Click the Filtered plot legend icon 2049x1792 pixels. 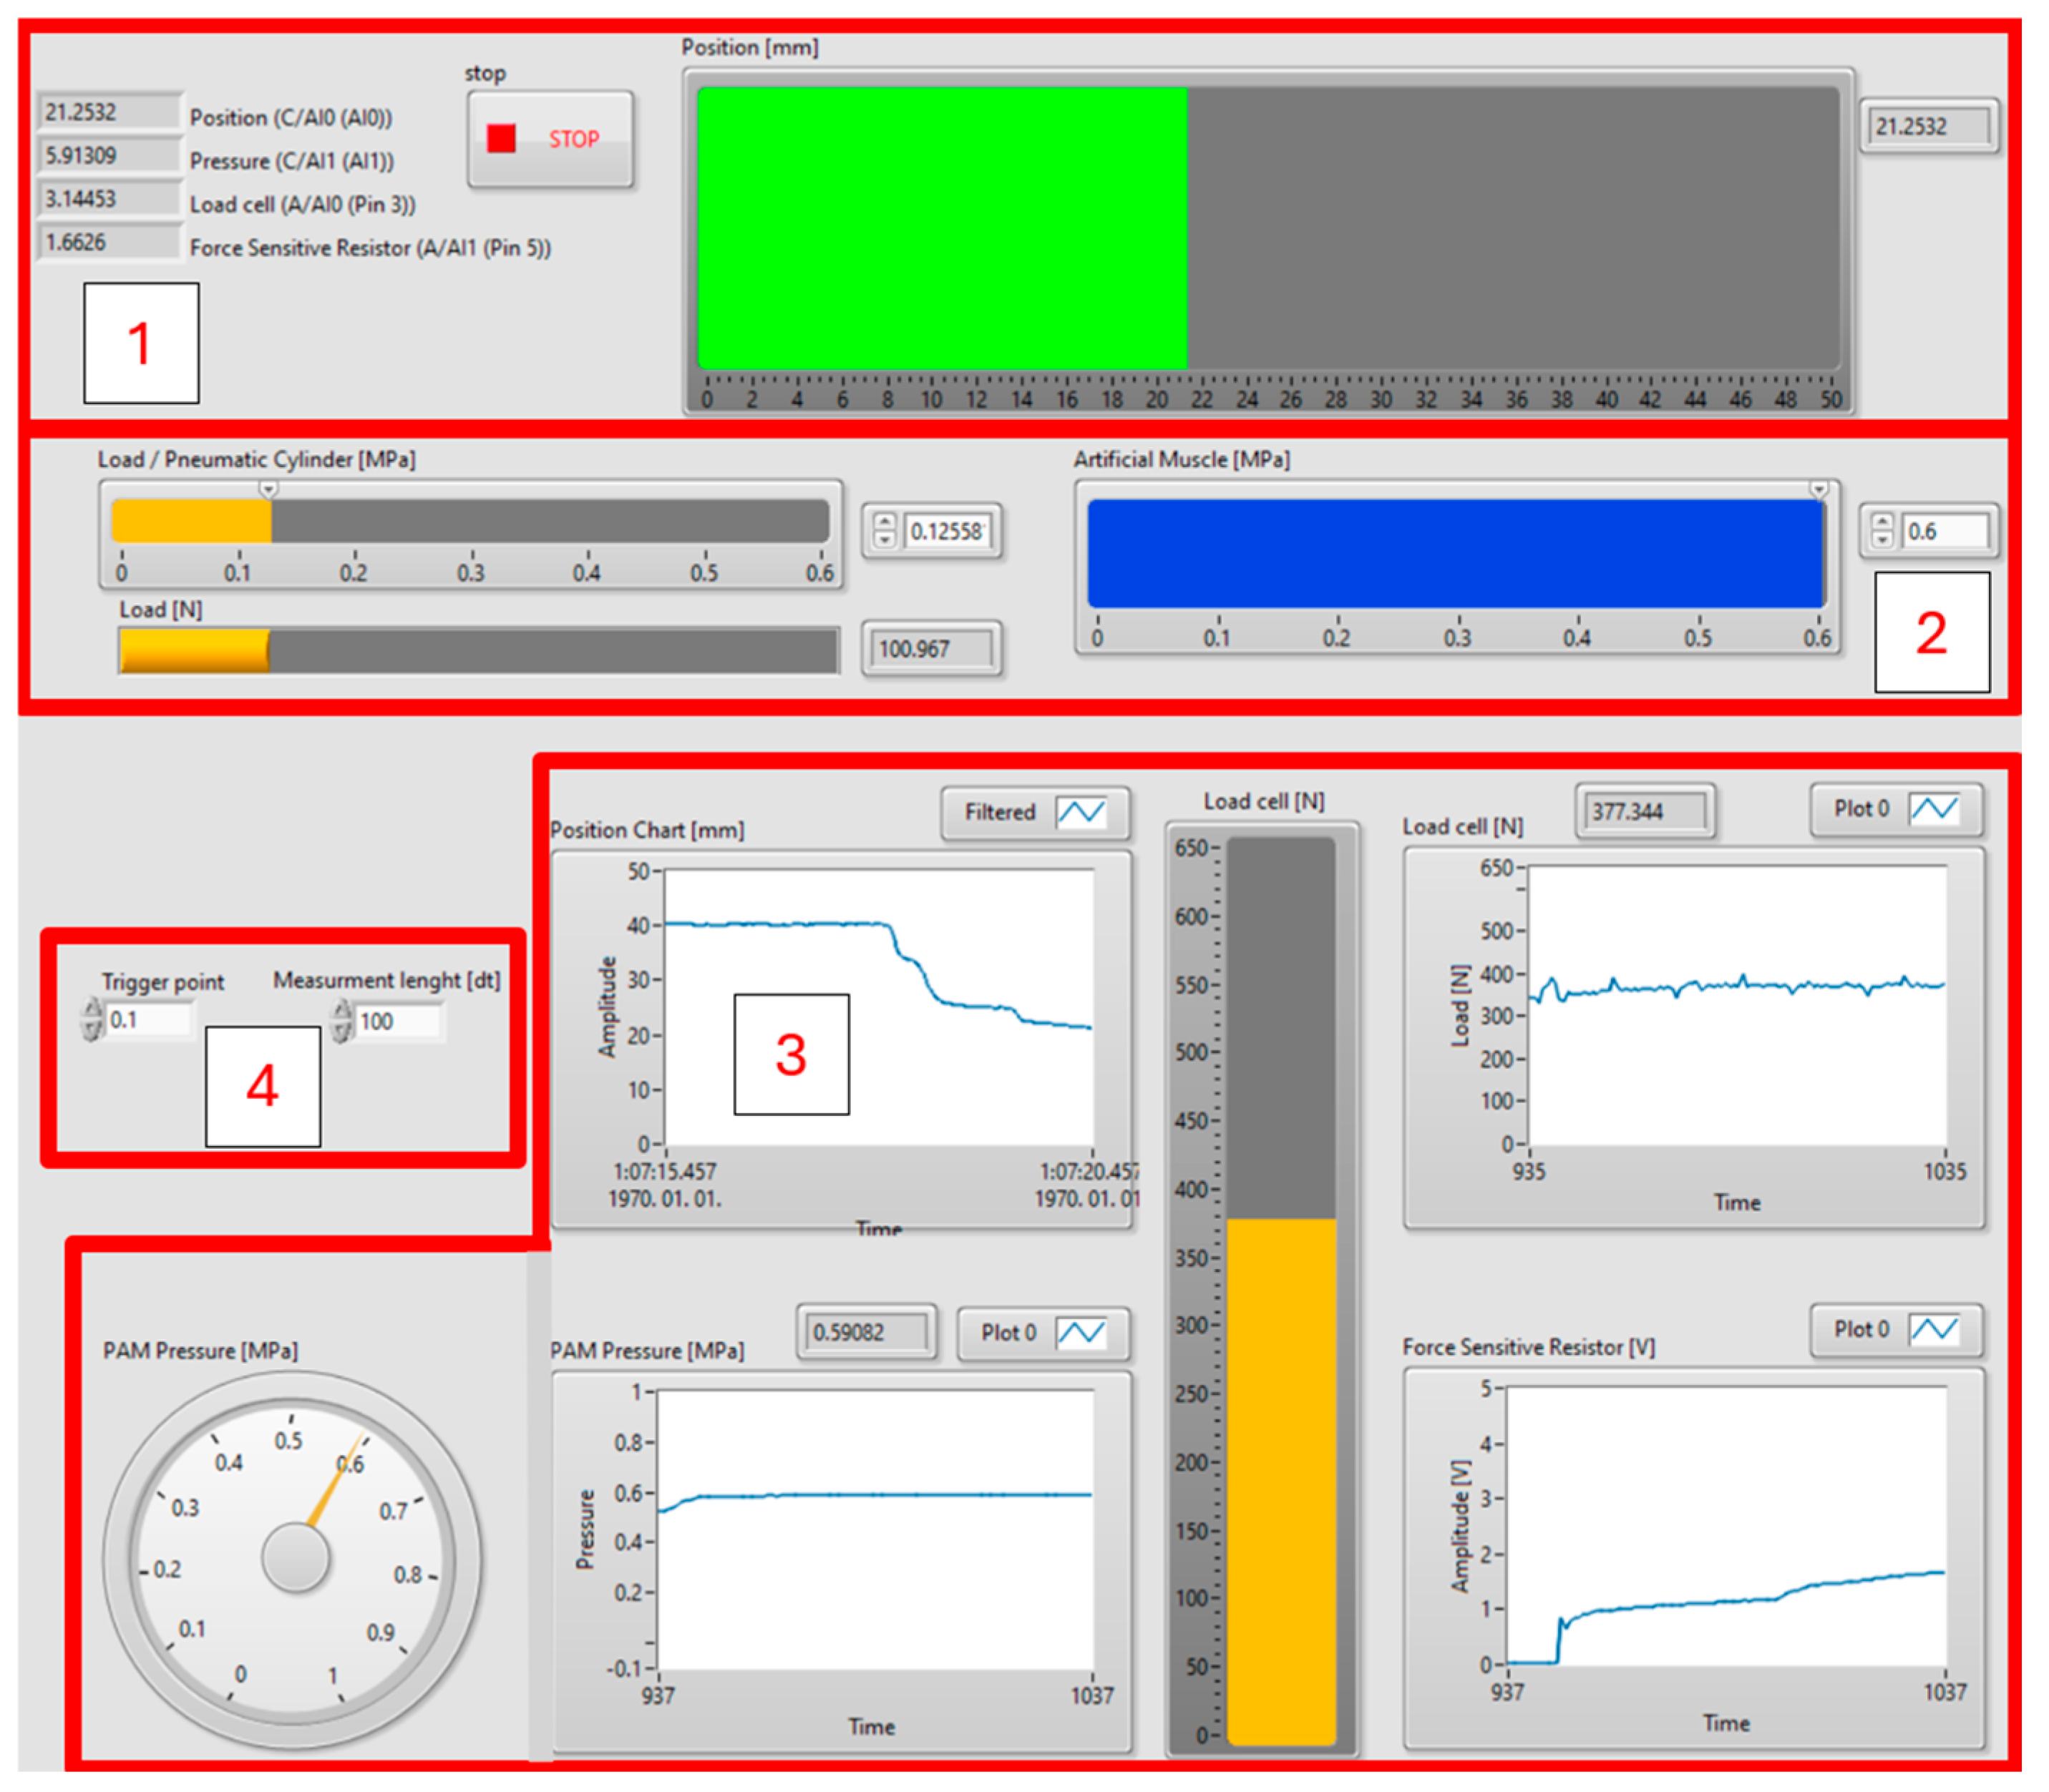point(1081,812)
